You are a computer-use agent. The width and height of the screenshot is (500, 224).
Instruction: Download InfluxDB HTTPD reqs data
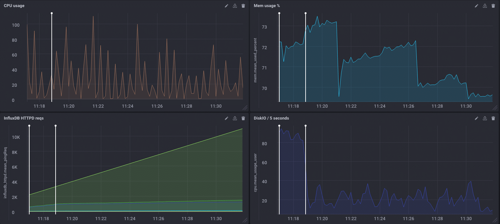point(235,118)
